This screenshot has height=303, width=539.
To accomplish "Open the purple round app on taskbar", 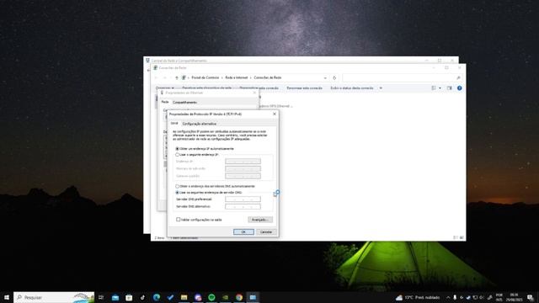I will [x=198, y=297].
